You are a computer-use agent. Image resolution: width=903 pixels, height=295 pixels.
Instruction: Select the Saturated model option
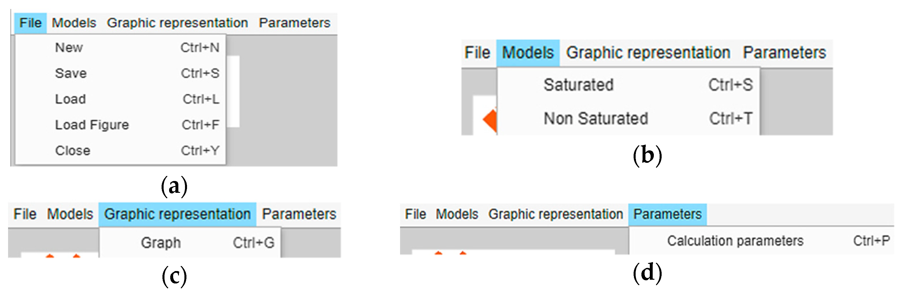(x=578, y=85)
